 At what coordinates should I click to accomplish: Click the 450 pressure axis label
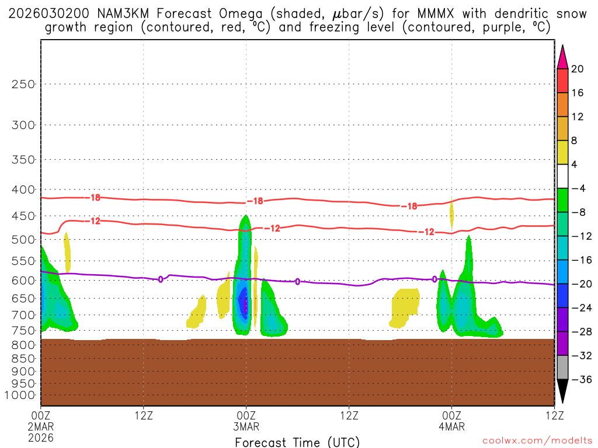click(23, 216)
